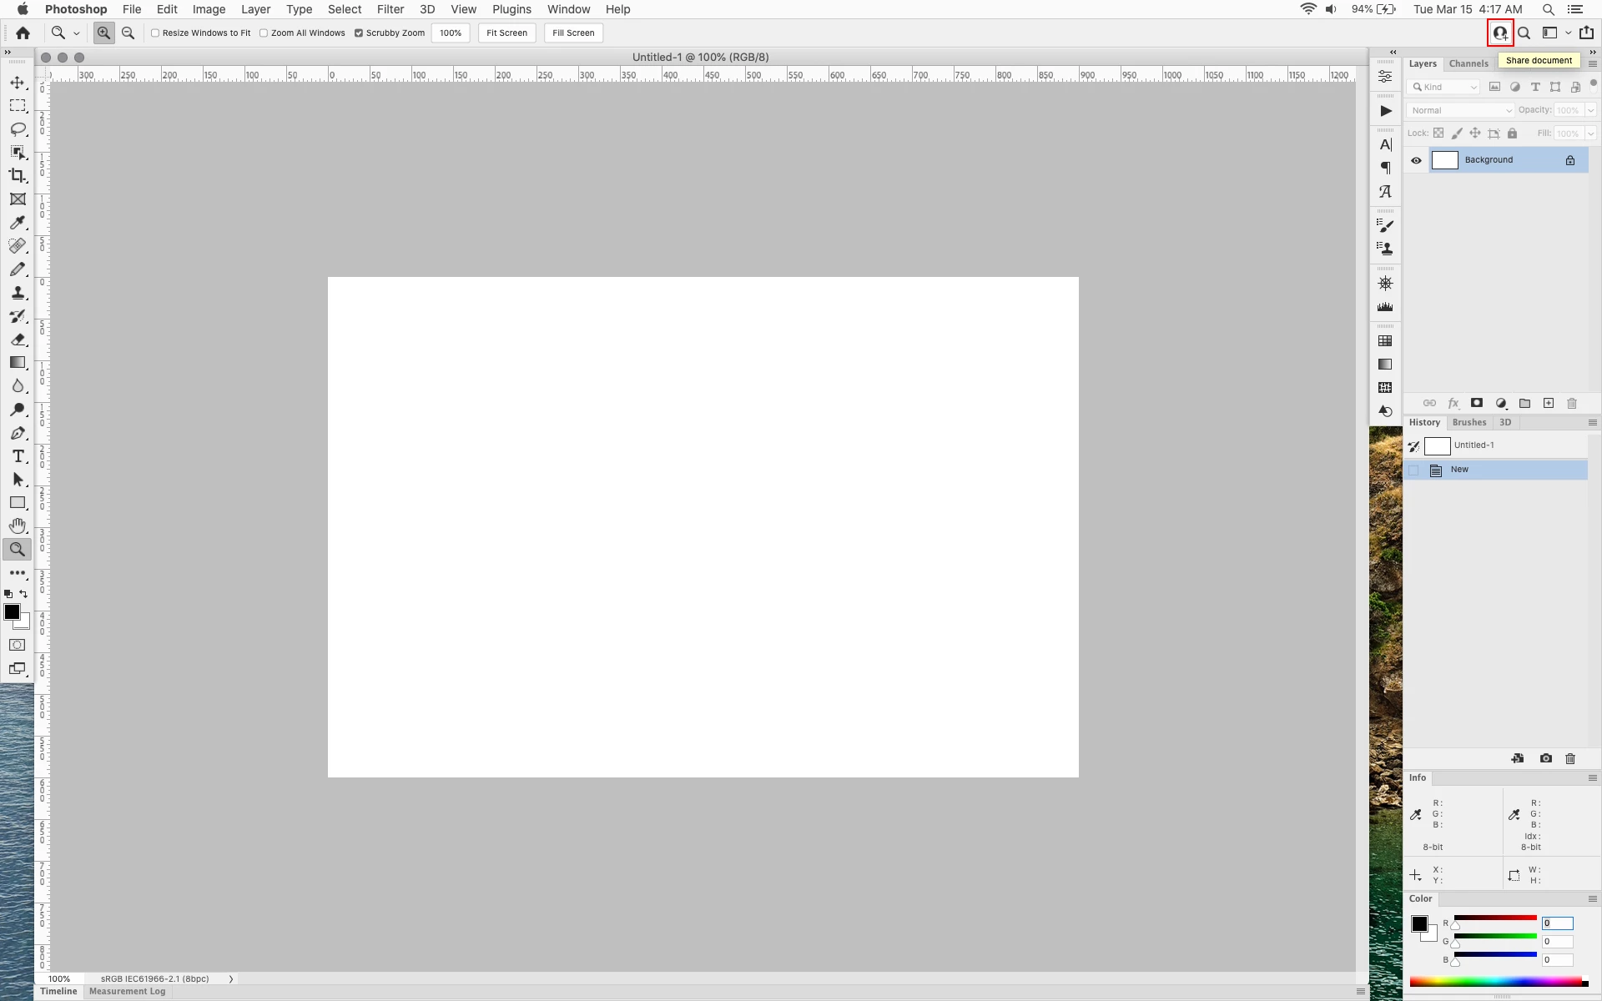This screenshot has height=1001, width=1602.
Task: Open the Normal blend mode dropdown
Action: [x=1460, y=110]
